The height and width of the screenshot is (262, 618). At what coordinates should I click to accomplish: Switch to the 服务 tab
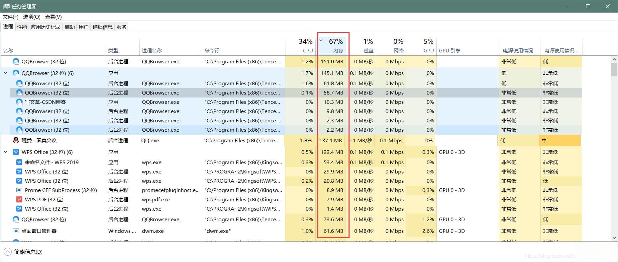(122, 27)
